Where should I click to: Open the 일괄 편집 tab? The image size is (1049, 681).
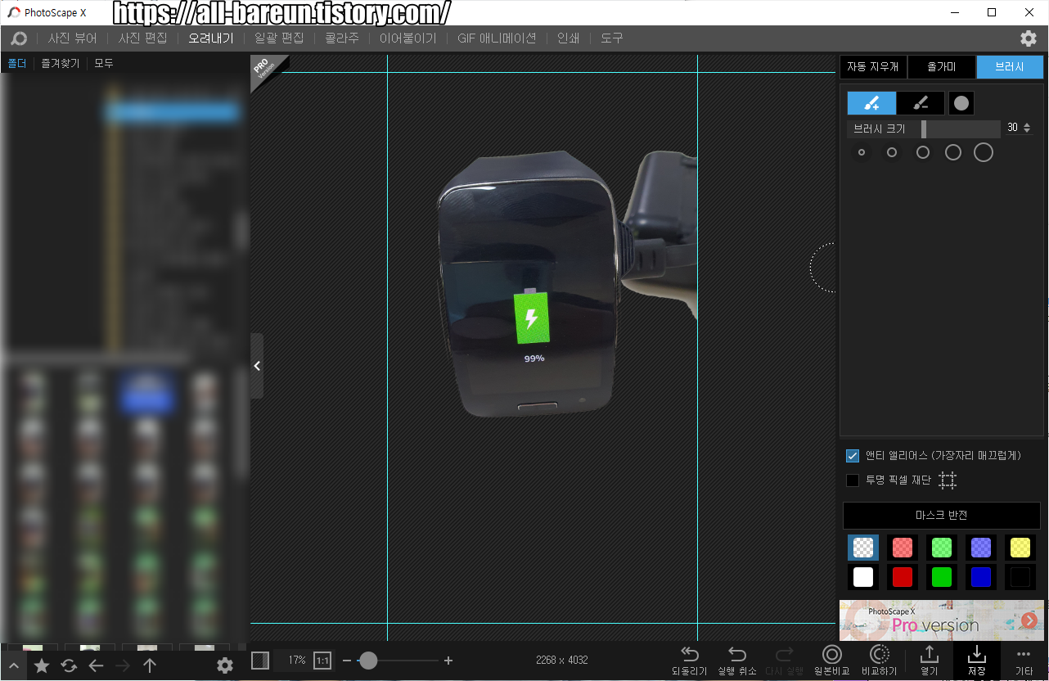click(279, 38)
